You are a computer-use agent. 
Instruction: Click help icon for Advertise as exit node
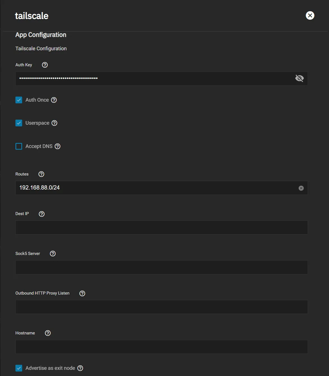[80, 368]
